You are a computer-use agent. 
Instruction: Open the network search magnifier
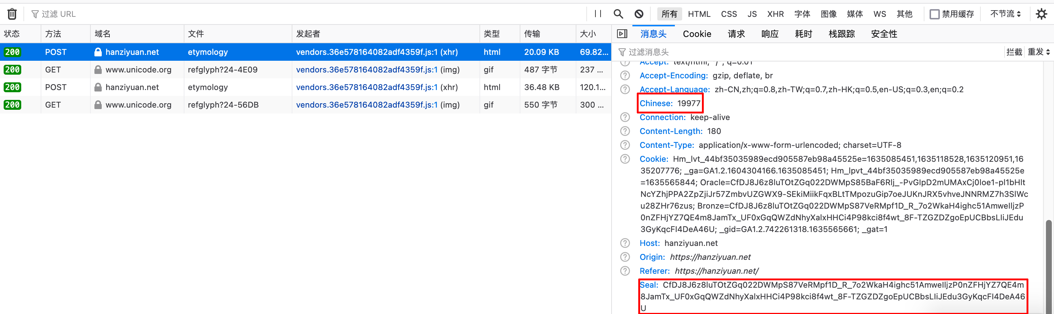tap(618, 14)
